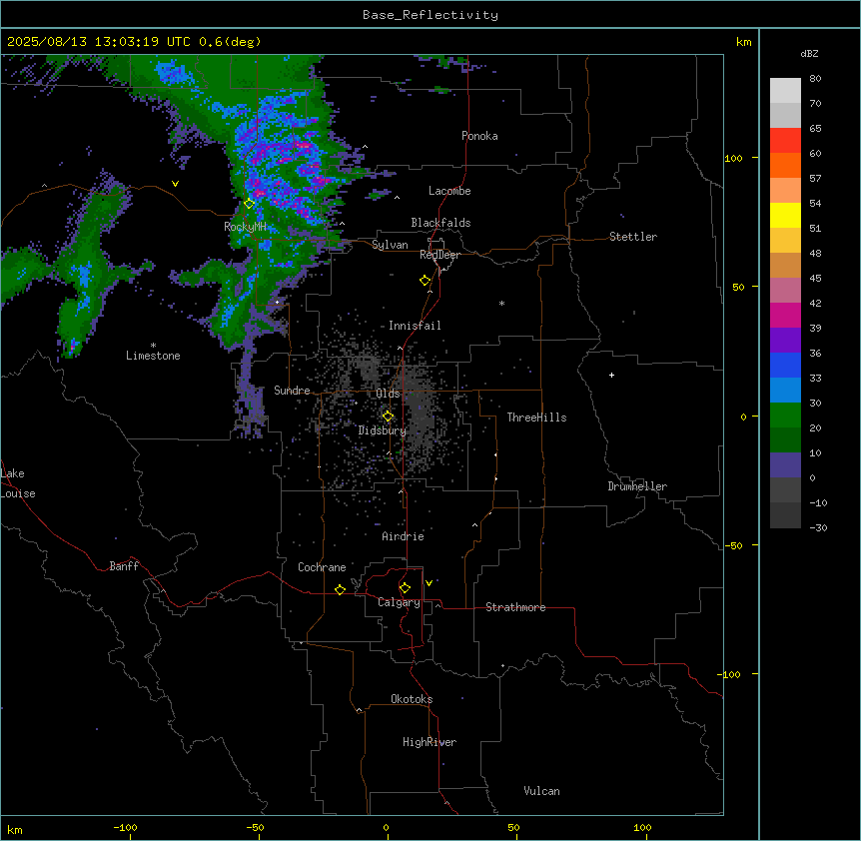Viewport: 861px width, 841px height.
Task: Click the yellow diamond marker beside RockyMH
Action: tap(250, 204)
